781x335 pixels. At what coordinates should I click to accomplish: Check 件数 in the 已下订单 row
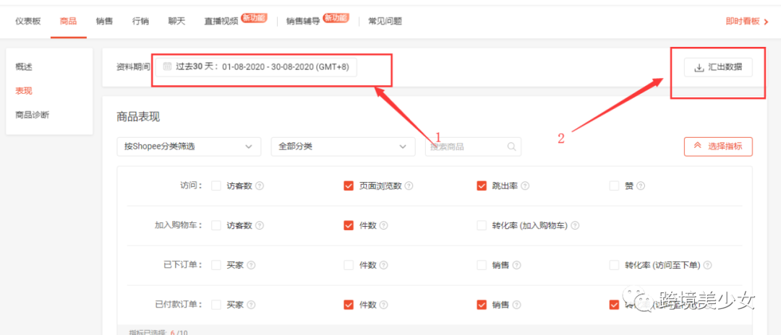(349, 266)
